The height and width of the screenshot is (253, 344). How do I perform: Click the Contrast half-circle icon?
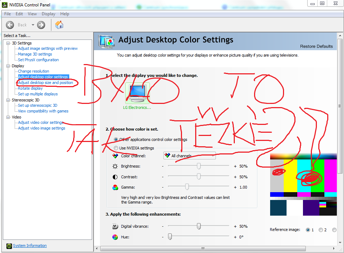click(115, 177)
